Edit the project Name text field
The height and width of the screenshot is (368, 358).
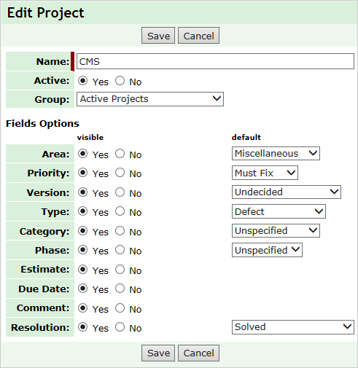tap(215, 61)
